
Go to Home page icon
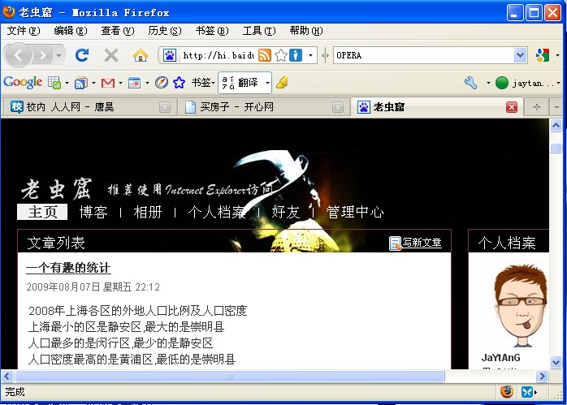(141, 55)
